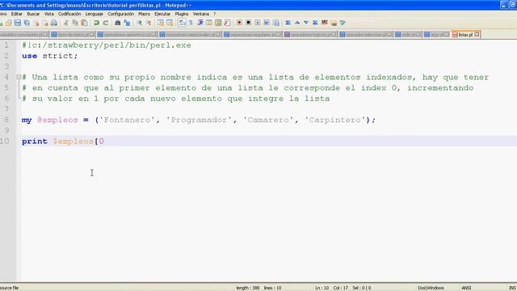Open the Vista menu
517x291 pixels.
point(48,14)
